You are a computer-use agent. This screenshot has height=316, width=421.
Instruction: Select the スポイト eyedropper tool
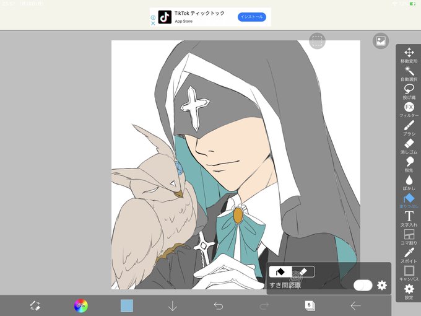point(409,255)
